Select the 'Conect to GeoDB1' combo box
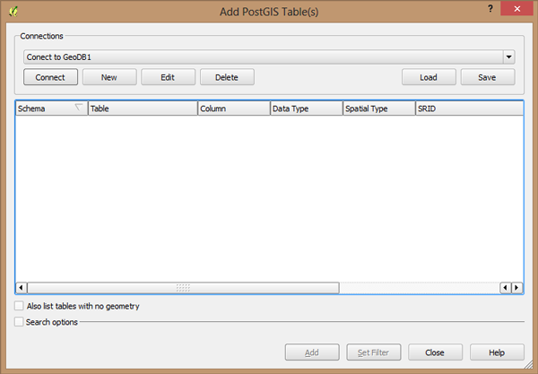 click(269, 57)
